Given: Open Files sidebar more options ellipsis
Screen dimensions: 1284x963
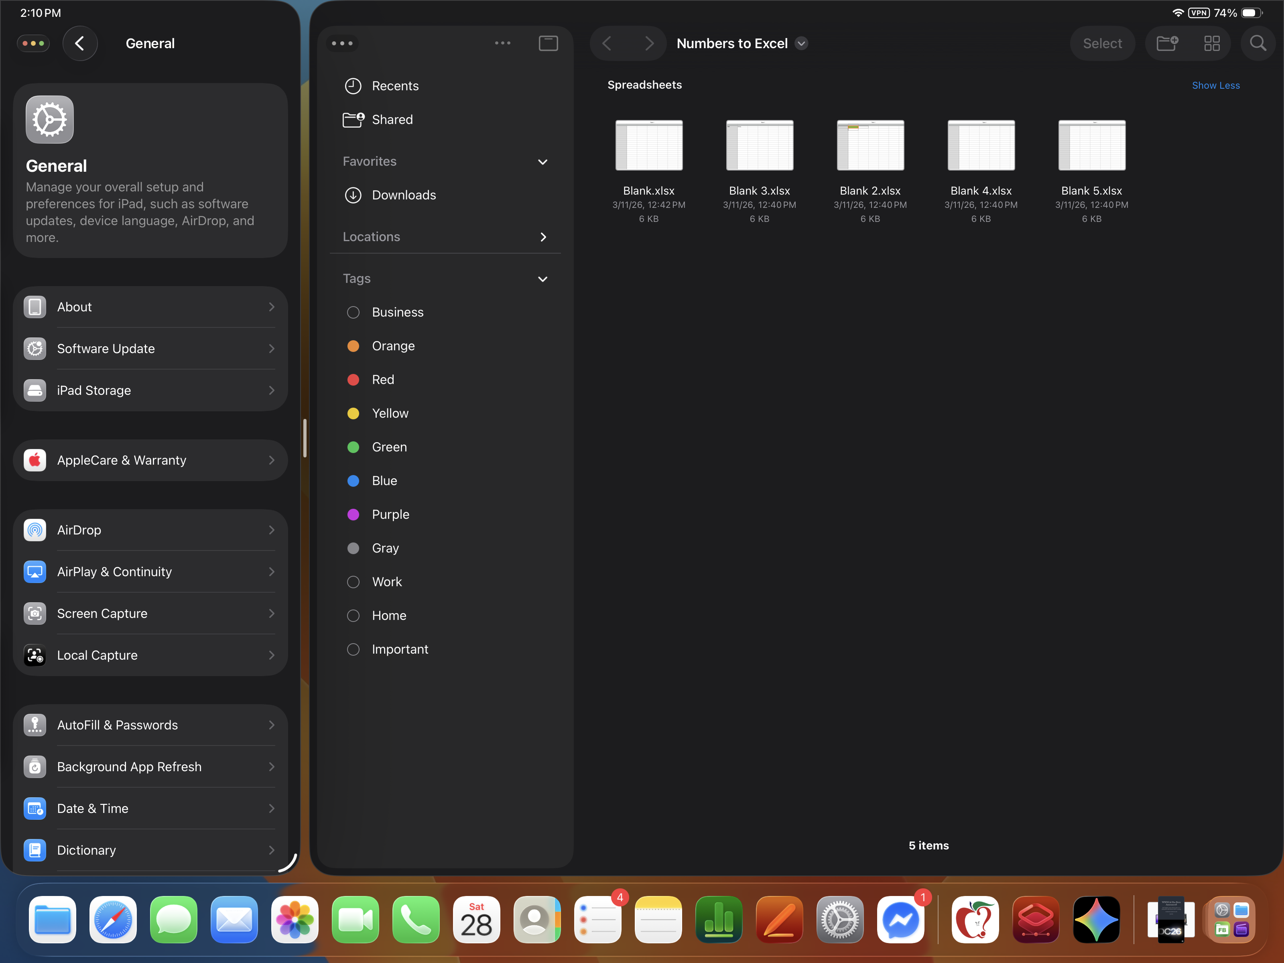Looking at the screenshot, I should (503, 43).
